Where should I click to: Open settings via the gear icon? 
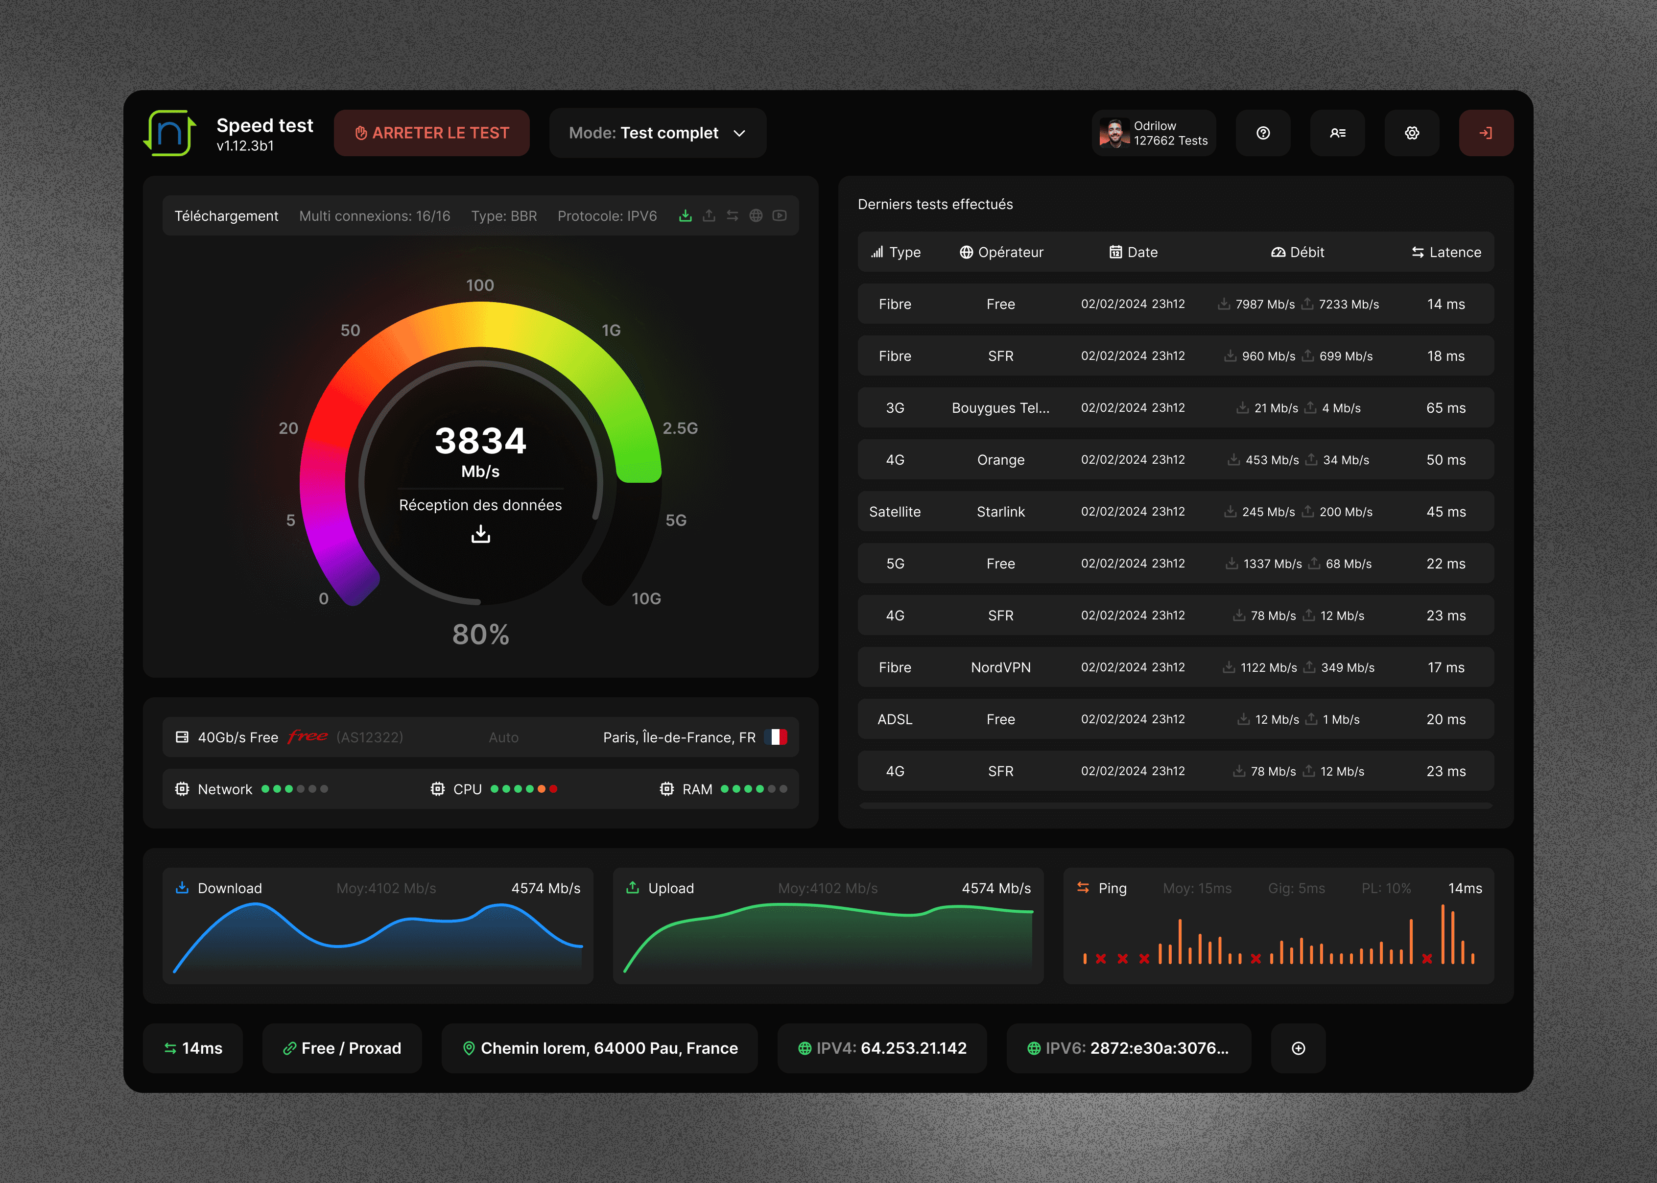coord(1412,133)
